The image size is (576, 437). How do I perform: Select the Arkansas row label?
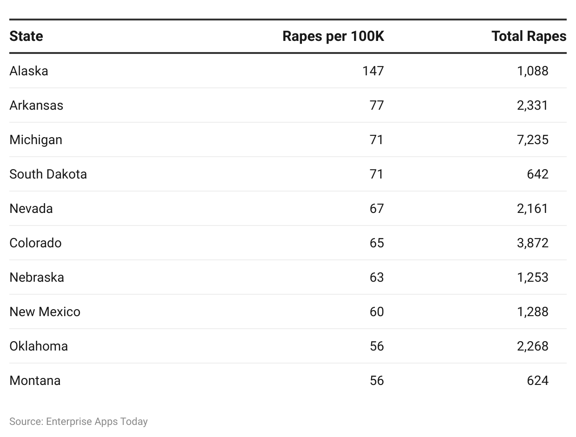click(36, 105)
